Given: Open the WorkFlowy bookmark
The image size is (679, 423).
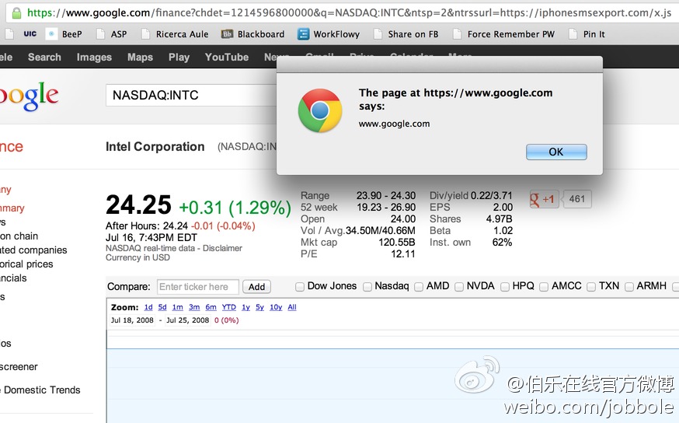Looking at the screenshot, I should click(329, 33).
